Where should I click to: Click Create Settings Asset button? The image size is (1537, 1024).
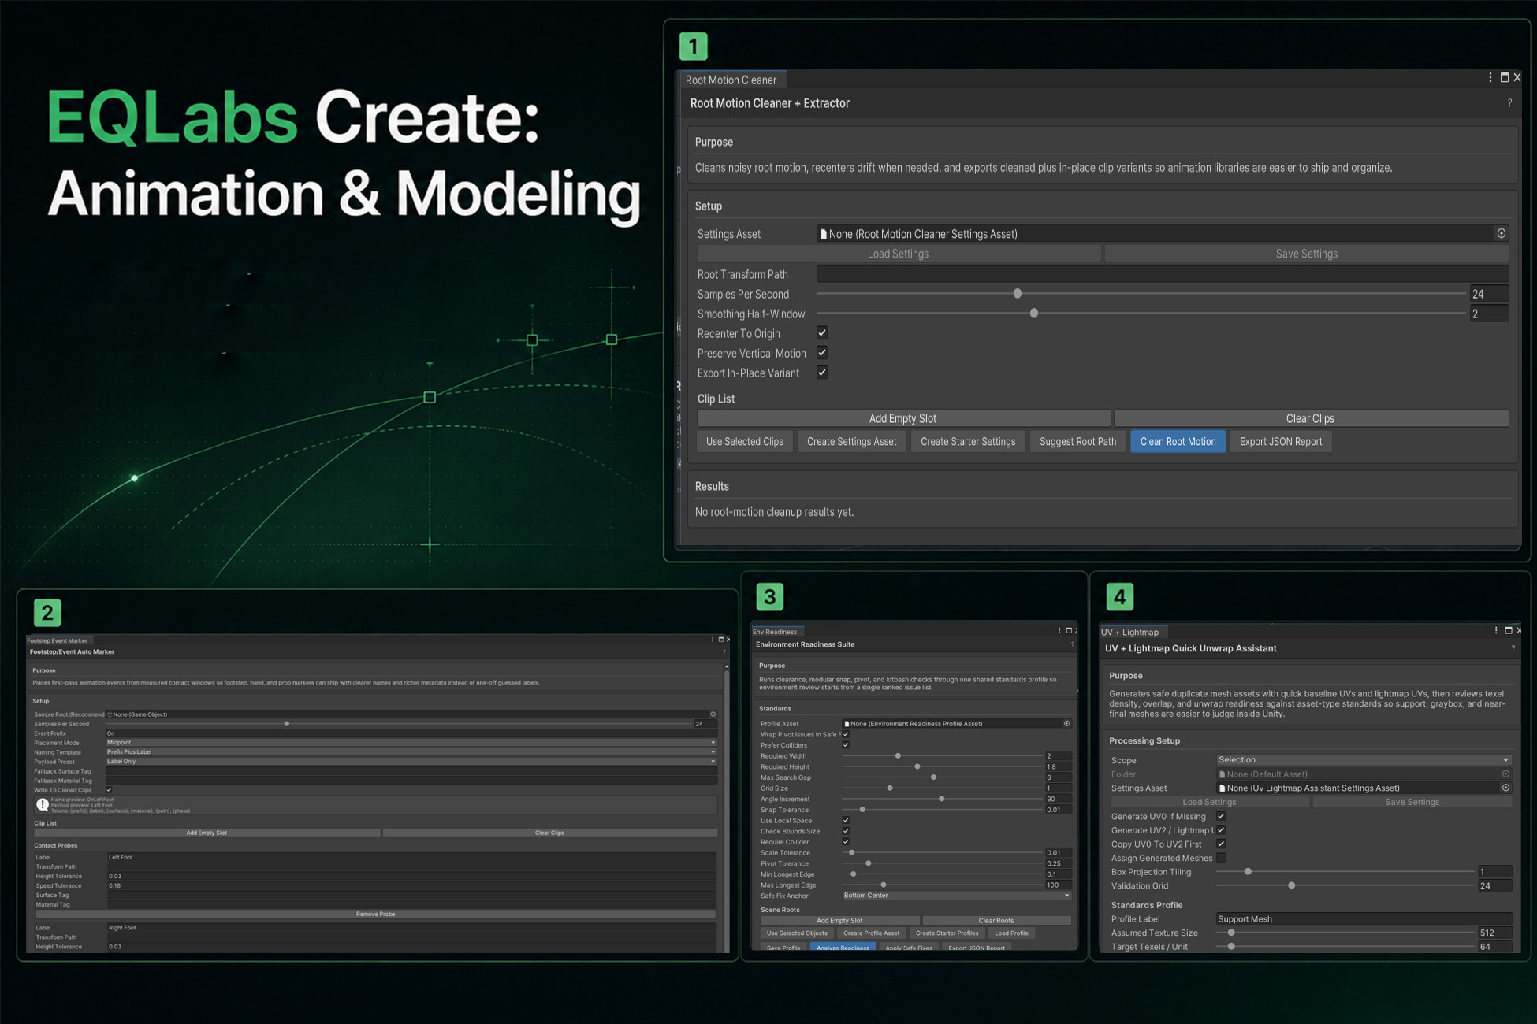click(x=851, y=441)
